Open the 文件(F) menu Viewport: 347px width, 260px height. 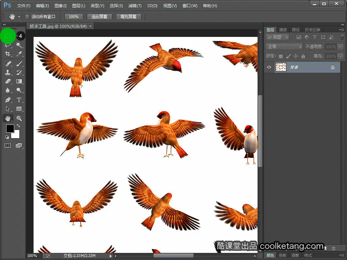tap(24, 6)
